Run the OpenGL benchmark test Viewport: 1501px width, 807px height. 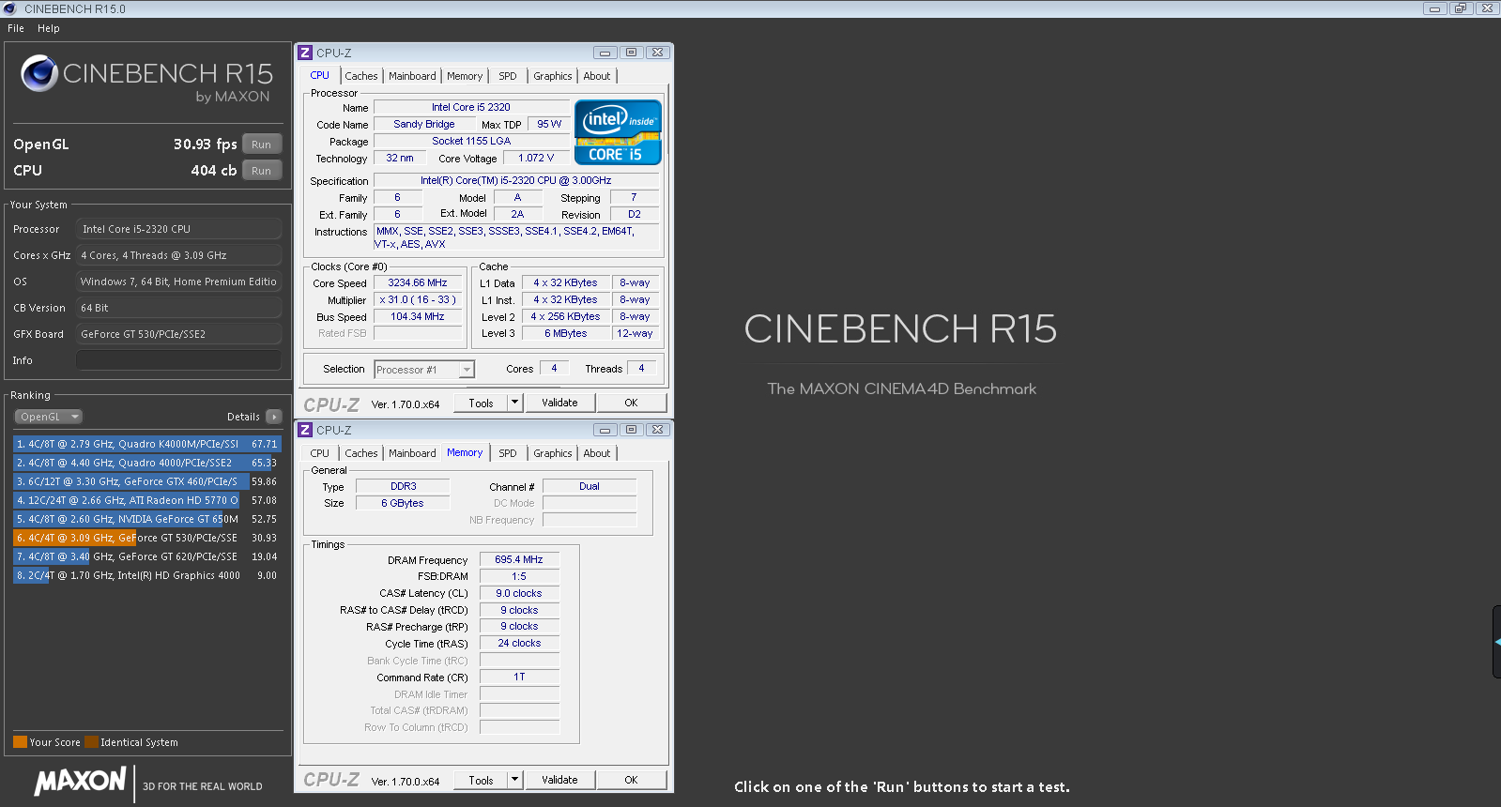pos(261,145)
